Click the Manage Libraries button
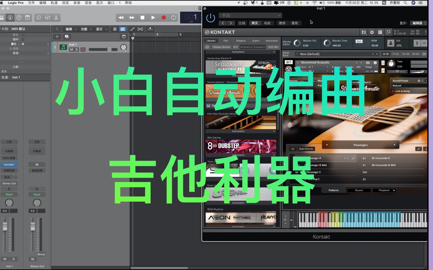This screenshot has width=433, height=270. [x=221, y=47]
